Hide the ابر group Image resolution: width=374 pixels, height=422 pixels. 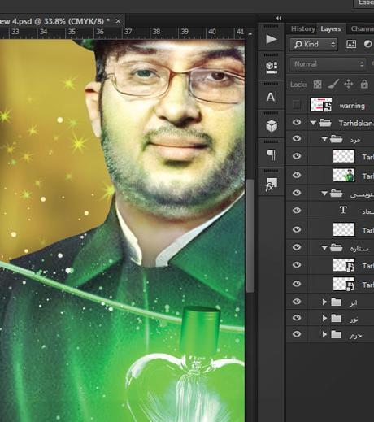click(x=297, y=302)
